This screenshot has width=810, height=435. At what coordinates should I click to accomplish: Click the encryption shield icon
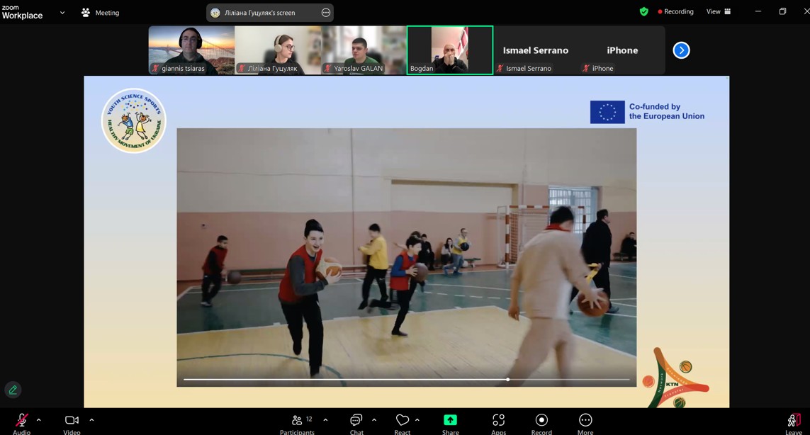coord(643,11)
